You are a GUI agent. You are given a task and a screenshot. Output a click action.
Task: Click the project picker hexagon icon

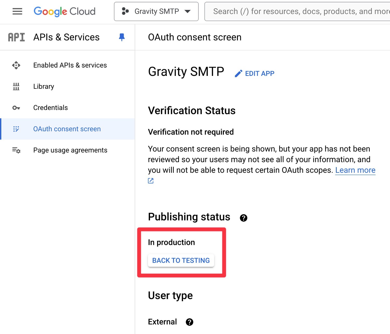click(125, 11)
